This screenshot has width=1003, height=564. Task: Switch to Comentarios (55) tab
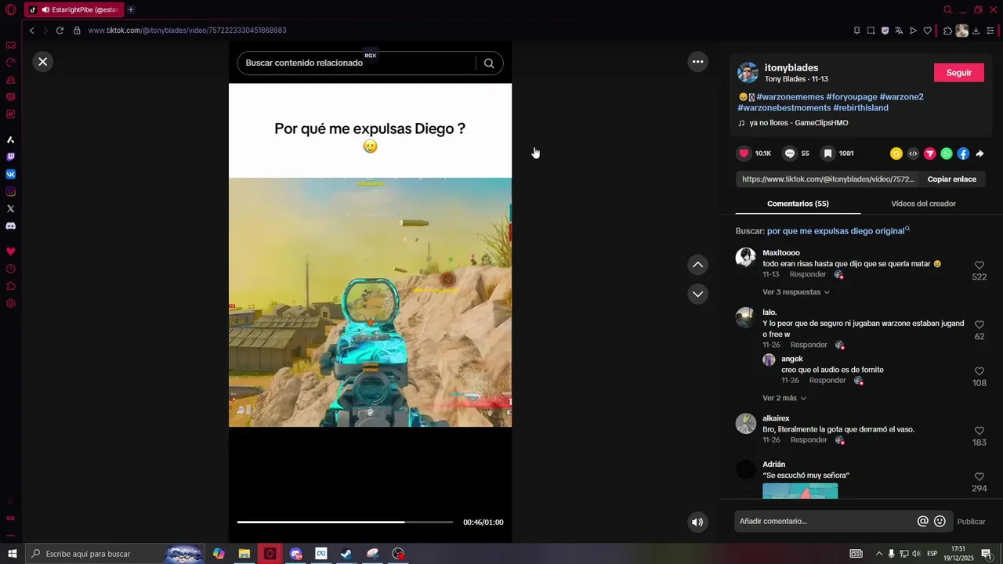coord(798,204)
